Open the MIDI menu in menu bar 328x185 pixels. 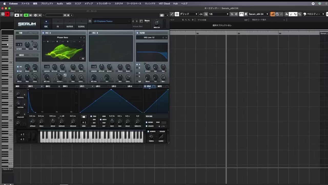tap(69, 4)
